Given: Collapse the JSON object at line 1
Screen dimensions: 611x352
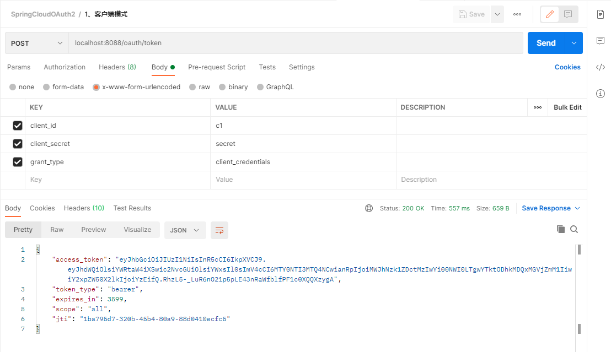Looking at the screenshot, I should [38, 250].
